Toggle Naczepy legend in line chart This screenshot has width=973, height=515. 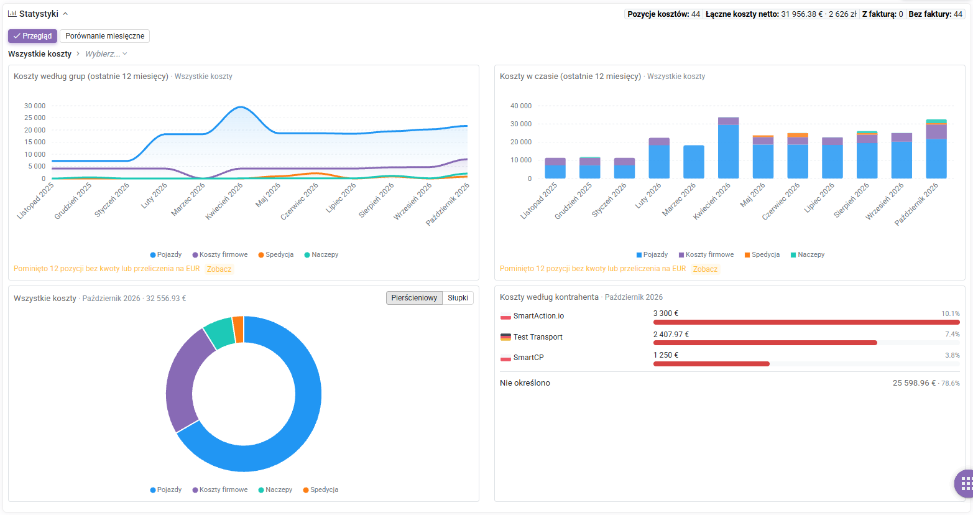(x=321, y=255)
